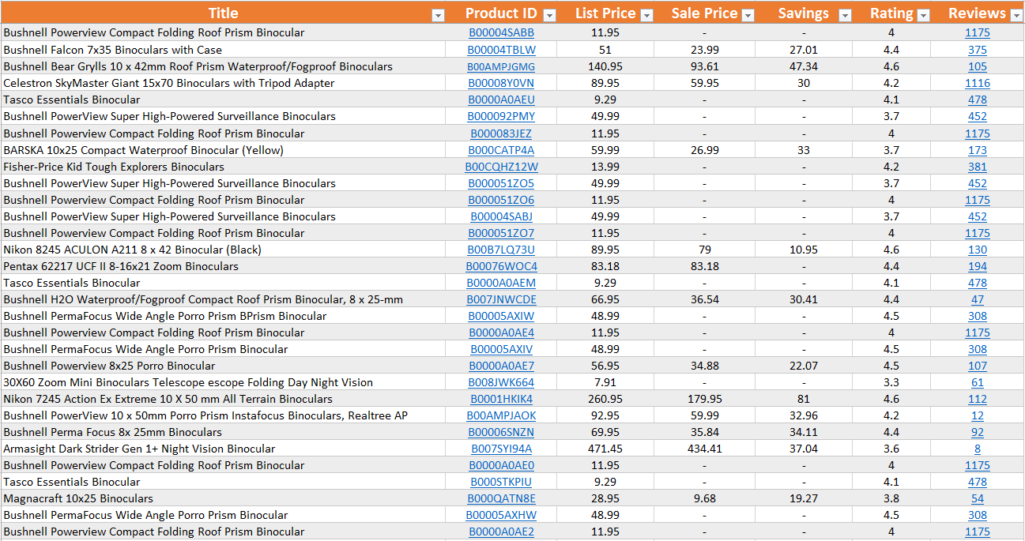The width and height of the screenshot is (1025, 541).
Task: Select the 'Bushnell Powerview 8x25 Porro Binocular' cell
Action: (224, 366)
